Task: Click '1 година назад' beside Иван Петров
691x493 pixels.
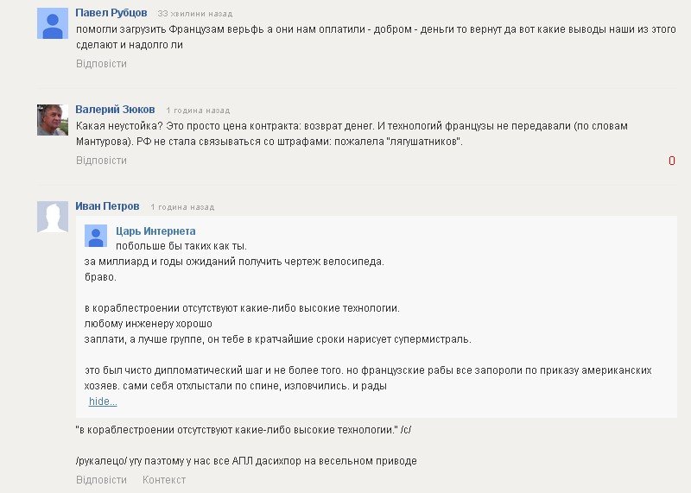Action: (182, 207)
